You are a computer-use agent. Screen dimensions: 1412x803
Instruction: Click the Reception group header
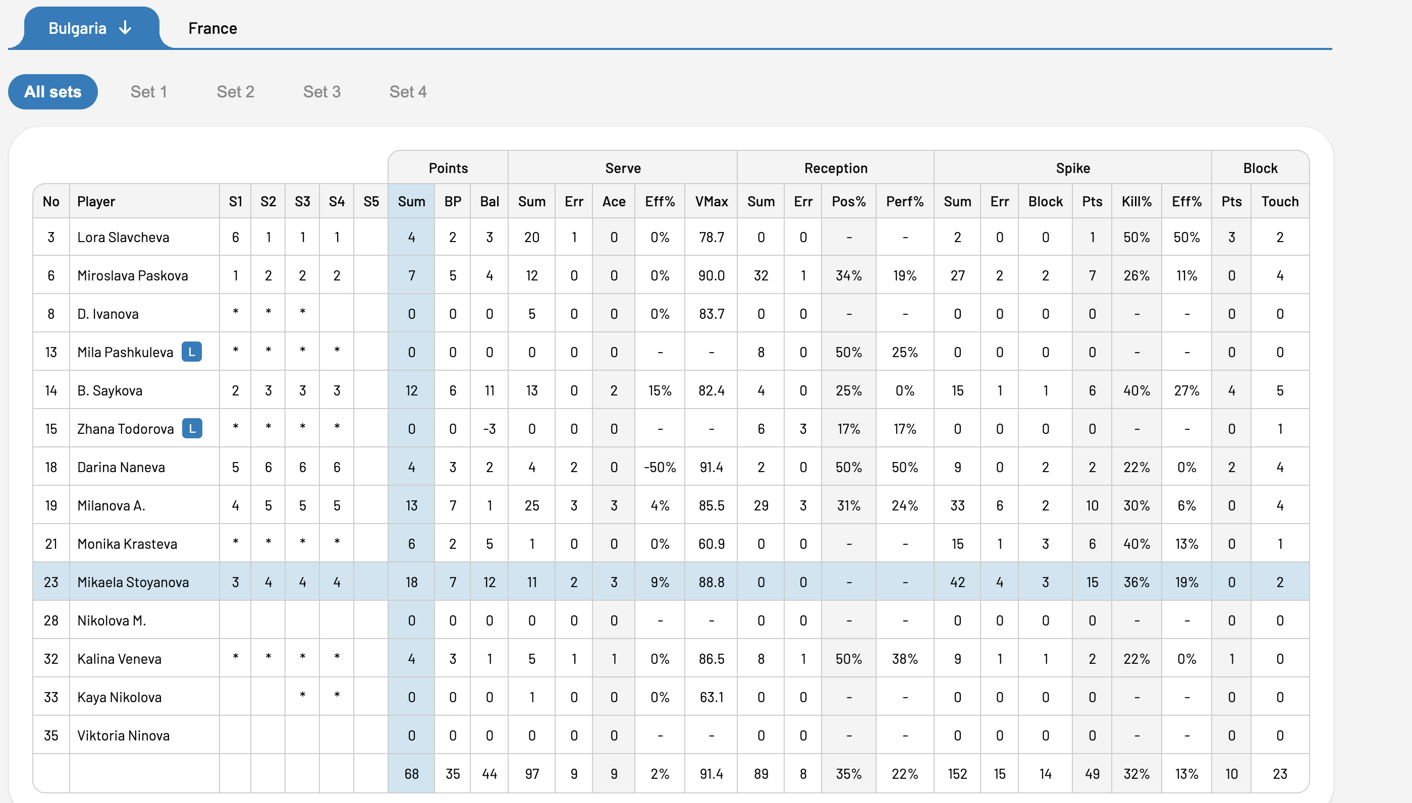click(836, 167)
